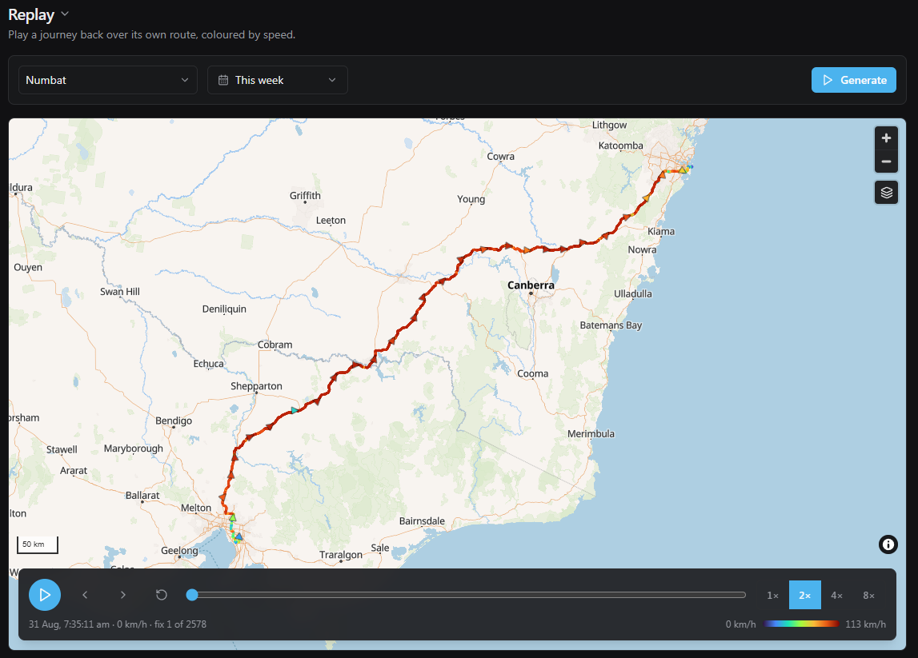Screen dimensions: 918x658
Task: Open the map layers selector
Action: tap(886, 193)
